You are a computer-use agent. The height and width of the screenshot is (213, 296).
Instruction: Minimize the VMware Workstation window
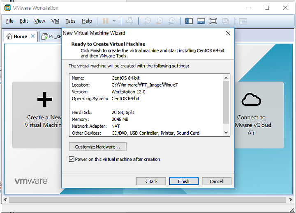(x=248, y=8)
